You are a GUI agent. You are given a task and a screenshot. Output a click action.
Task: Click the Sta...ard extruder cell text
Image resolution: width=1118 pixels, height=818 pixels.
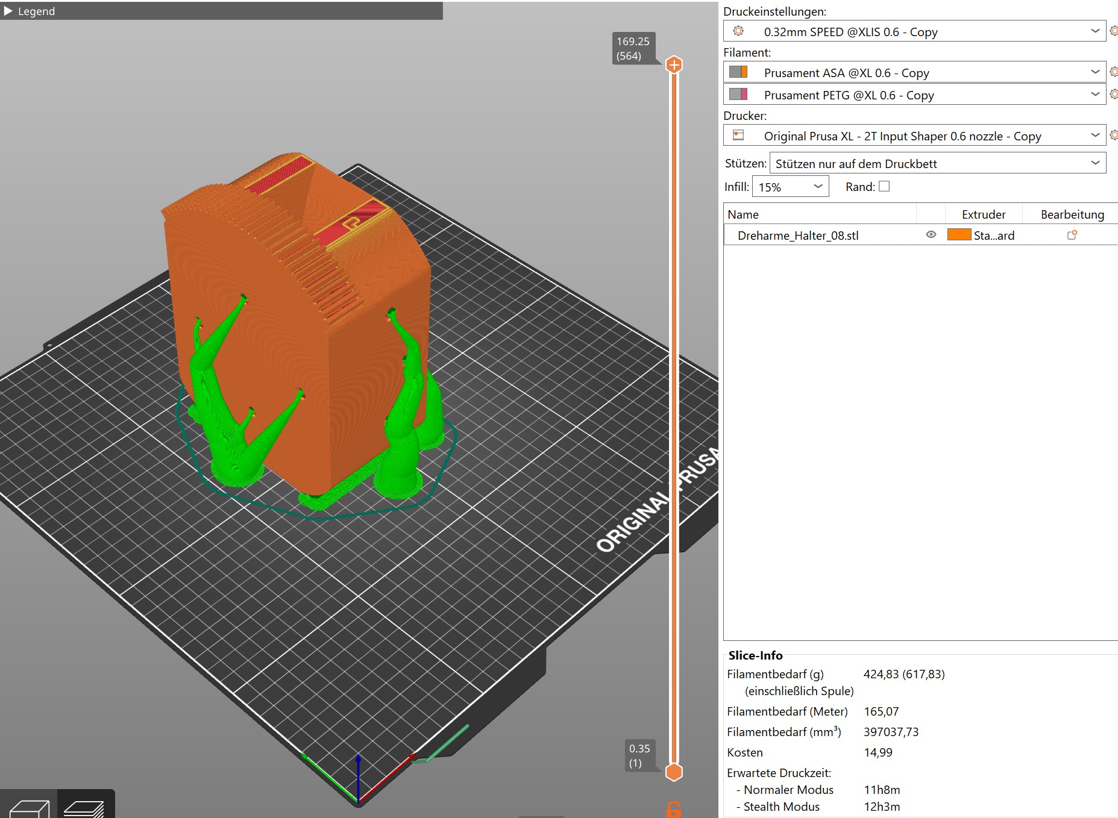coord(994,236)
